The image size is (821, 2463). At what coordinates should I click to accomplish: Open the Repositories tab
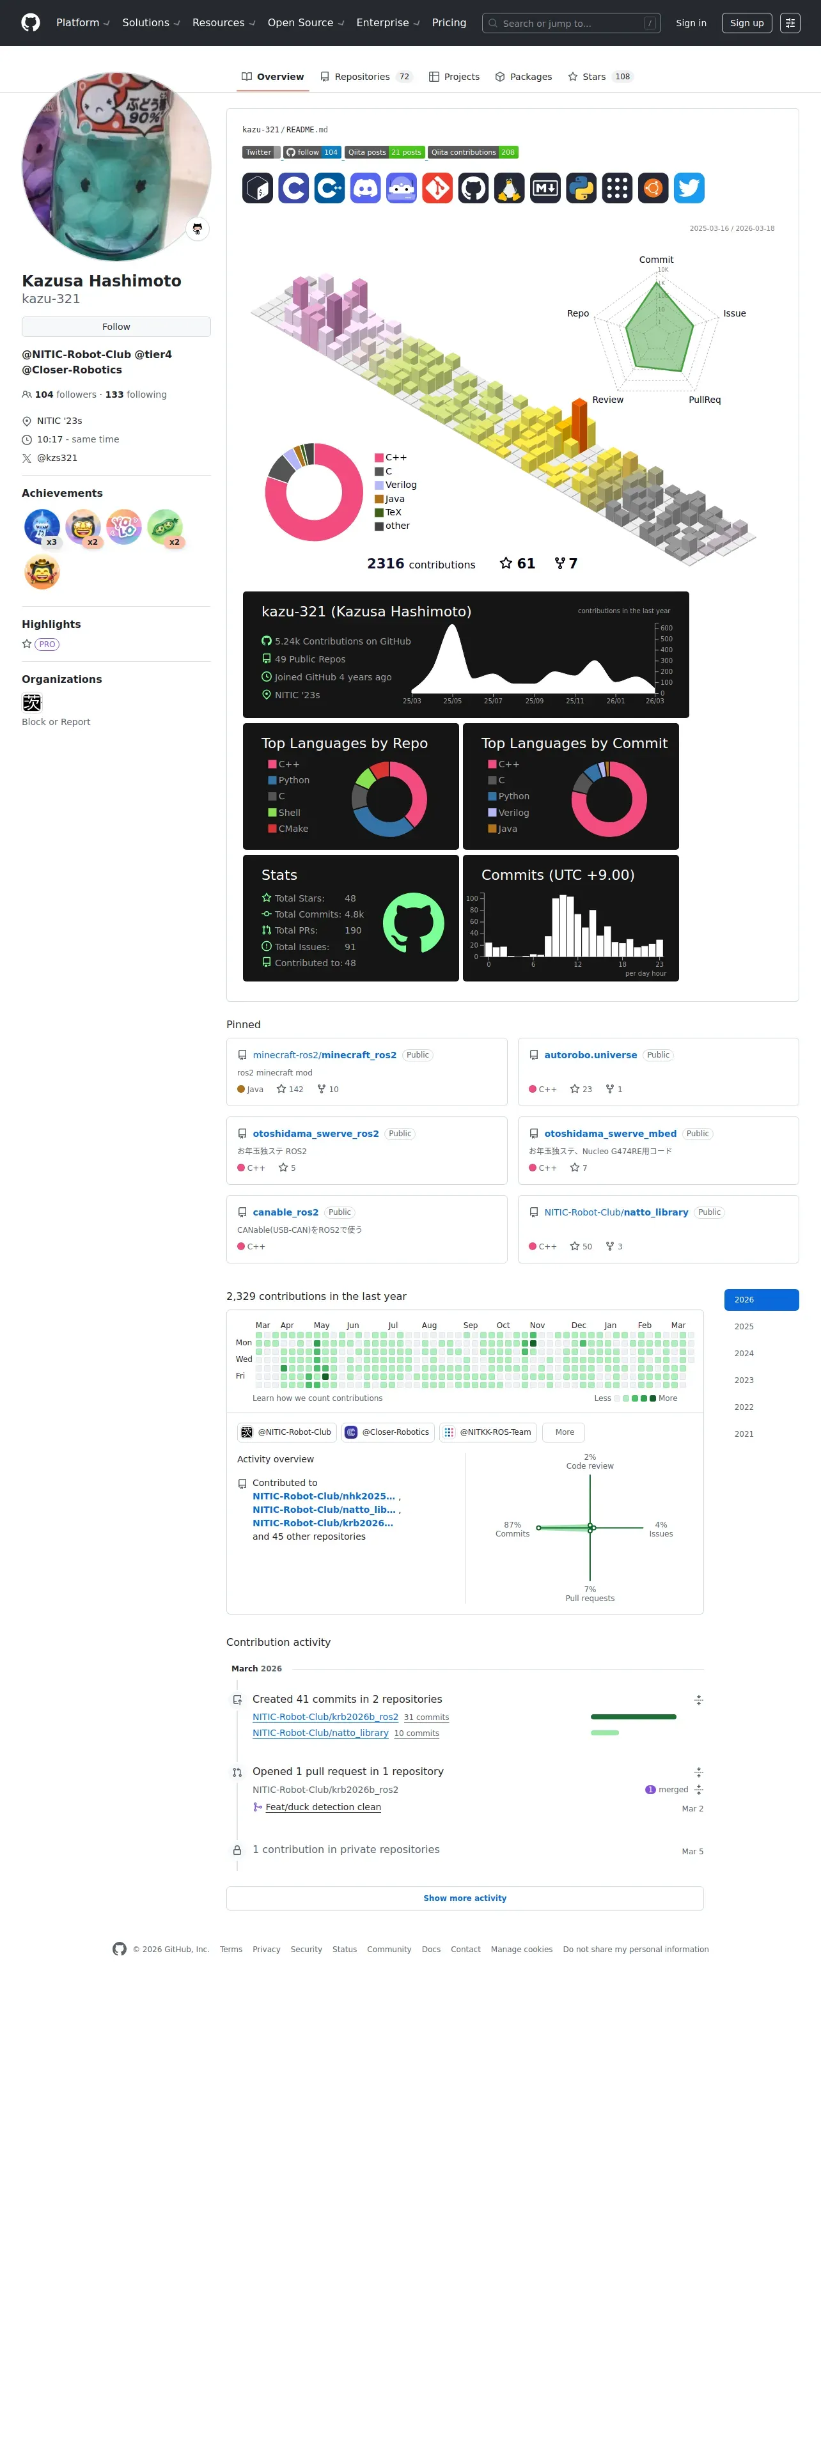point(366,77)
